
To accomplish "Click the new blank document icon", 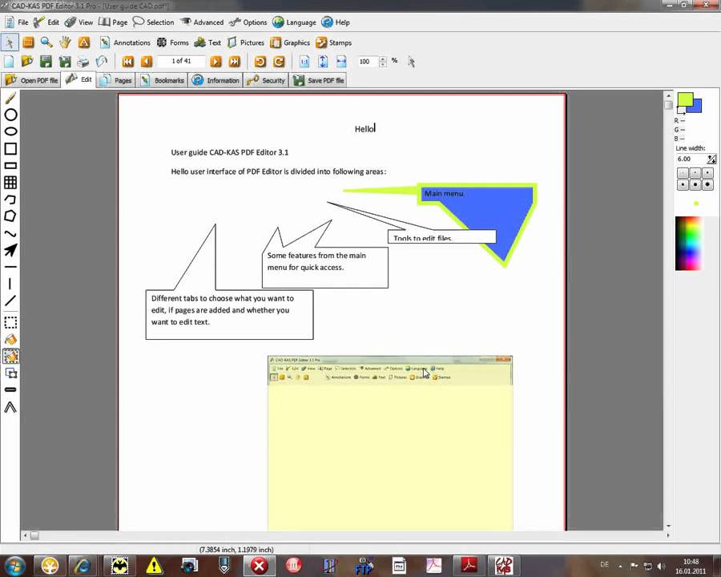I will tap(9, 61).
